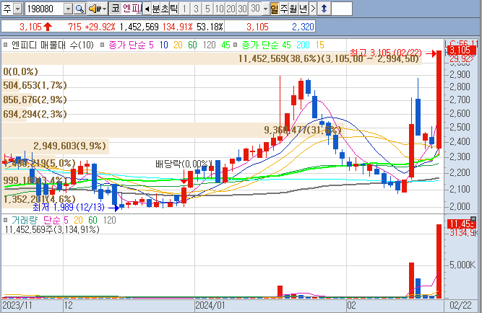Click the interval button 3

pos(196,9)
